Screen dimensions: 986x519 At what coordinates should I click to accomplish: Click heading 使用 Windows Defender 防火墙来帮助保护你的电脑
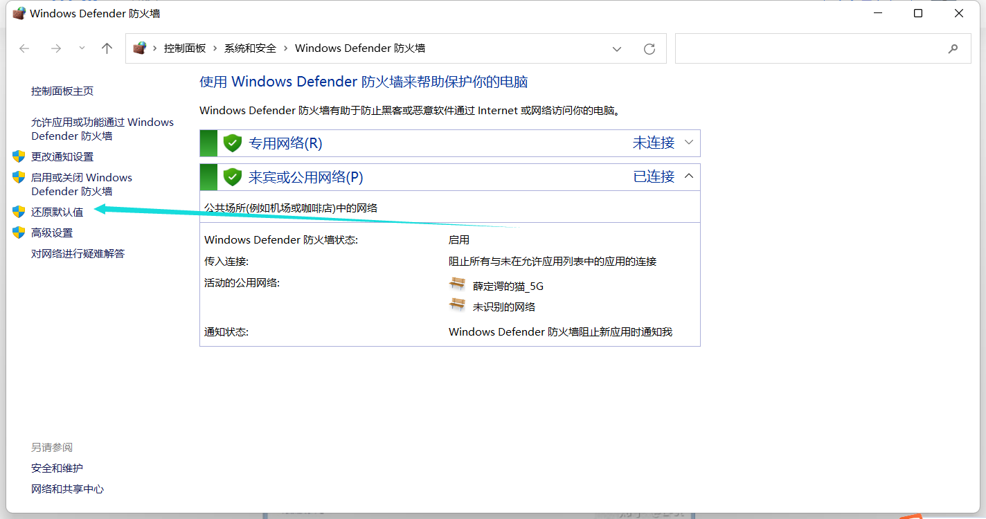364,82
